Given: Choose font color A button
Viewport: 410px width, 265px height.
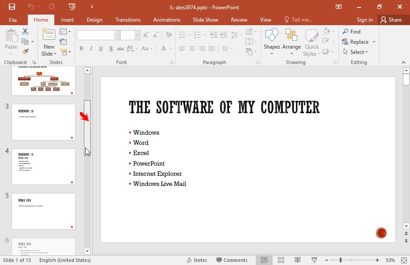Looking at the screenshot, I should coord(163,49).
